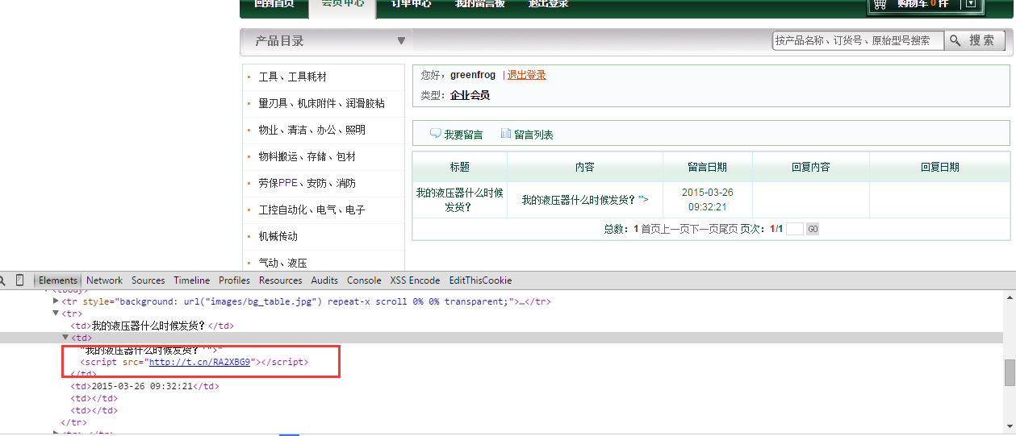Switch to the Audits DevTools tab
Viewport: 1016px width, 436px height.
[324, 280]
